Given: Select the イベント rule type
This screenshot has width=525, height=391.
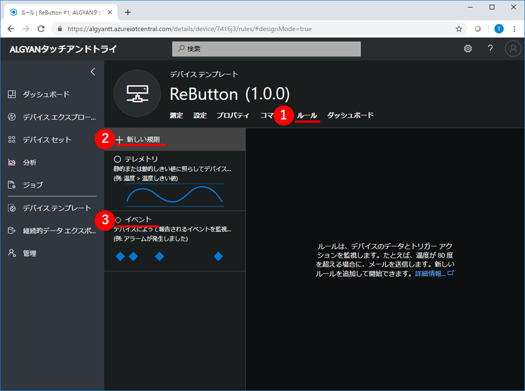Looking at the screenshot, I should point(175,241).
